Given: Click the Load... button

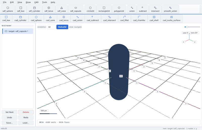Looking at the screenshot, I should point(26,123).
